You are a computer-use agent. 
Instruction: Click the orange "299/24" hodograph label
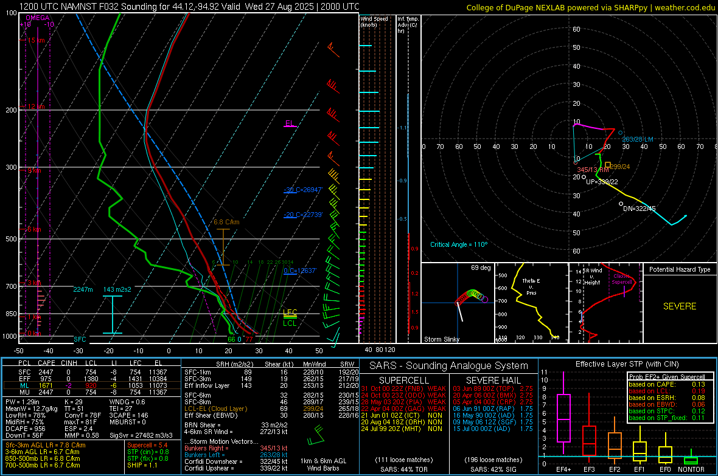coord(620,167)
